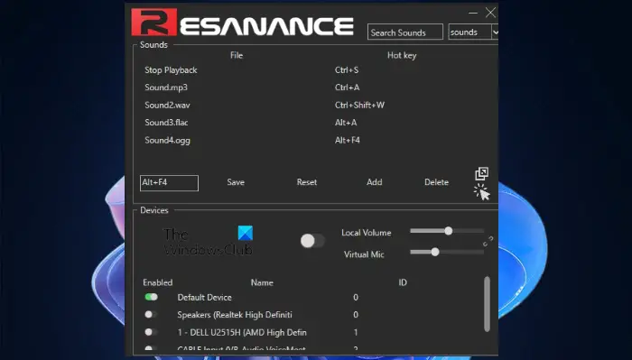
Task: Select the 1 - DELL U2515H device name
Action: coord(242,332)
